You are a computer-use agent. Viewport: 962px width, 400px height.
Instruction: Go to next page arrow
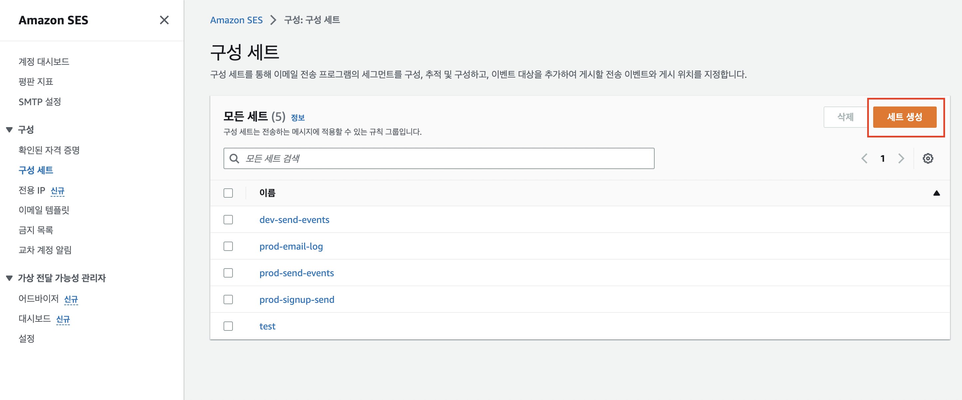901,158
